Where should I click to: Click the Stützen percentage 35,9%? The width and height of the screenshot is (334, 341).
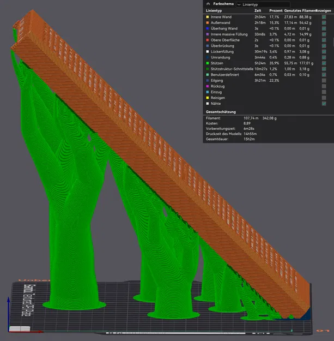pos(274,63)
